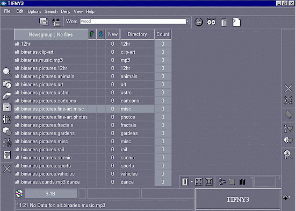The width and height of the screenshot is (296, 211).
Task: Click the colorful CD icon in status bar
Action: click(19, 193)
